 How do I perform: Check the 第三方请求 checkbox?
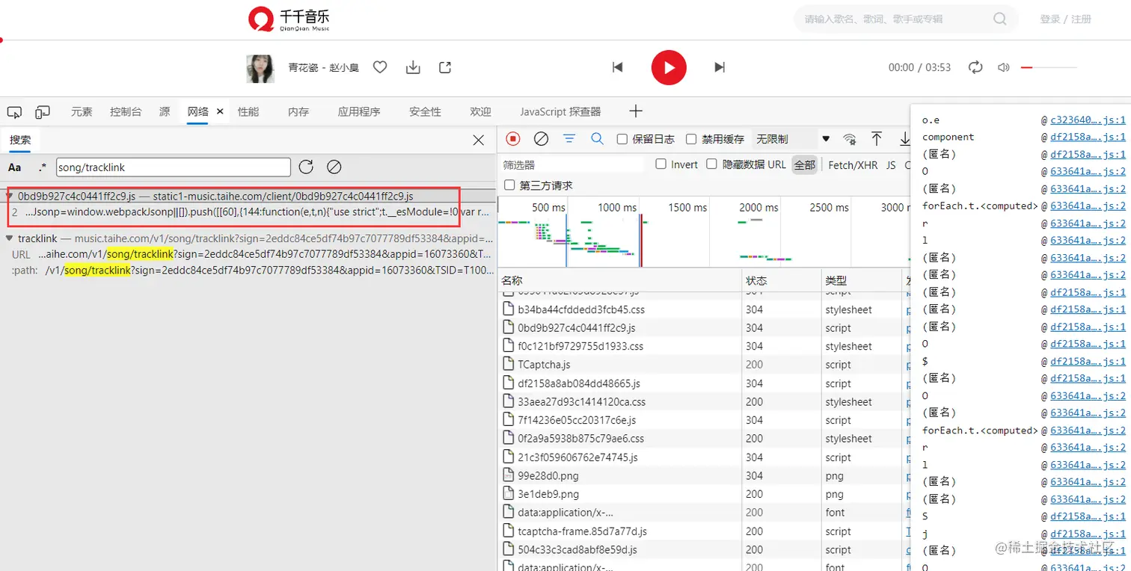click(509, 185)
